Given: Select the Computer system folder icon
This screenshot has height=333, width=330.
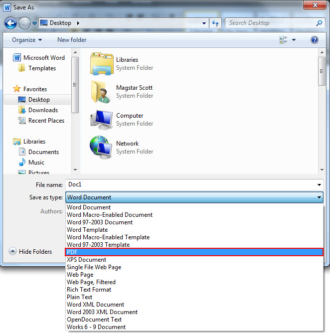Looking at the screenshot, I should click(102, 120).
